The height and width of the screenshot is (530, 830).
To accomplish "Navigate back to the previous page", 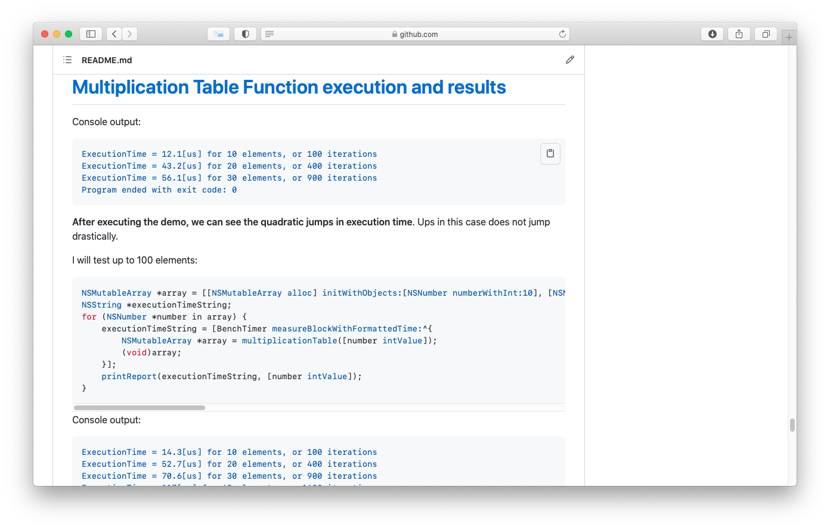I will pos(114,34).
